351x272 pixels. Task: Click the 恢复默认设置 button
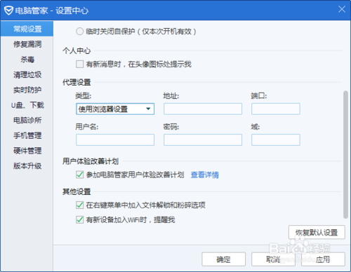[x=317, y=232]
